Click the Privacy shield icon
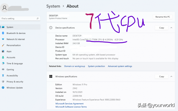 pos(3,82)
